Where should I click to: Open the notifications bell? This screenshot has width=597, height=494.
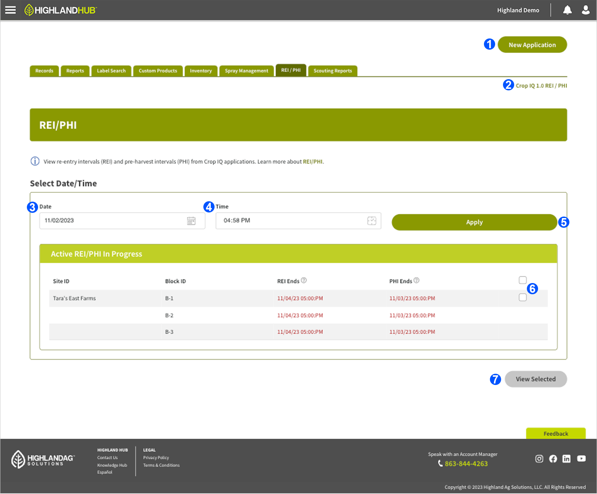[x=567, y=10]
